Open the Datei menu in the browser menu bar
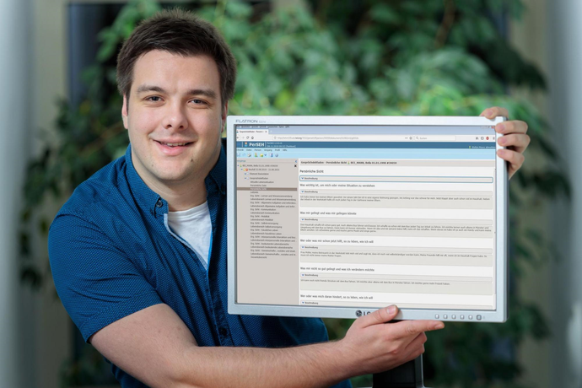The height and width of the screenshot is (388, 582). coord(241,127)
